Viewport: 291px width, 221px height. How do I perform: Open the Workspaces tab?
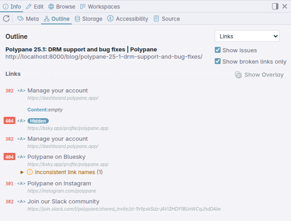(x=100, y=7)
